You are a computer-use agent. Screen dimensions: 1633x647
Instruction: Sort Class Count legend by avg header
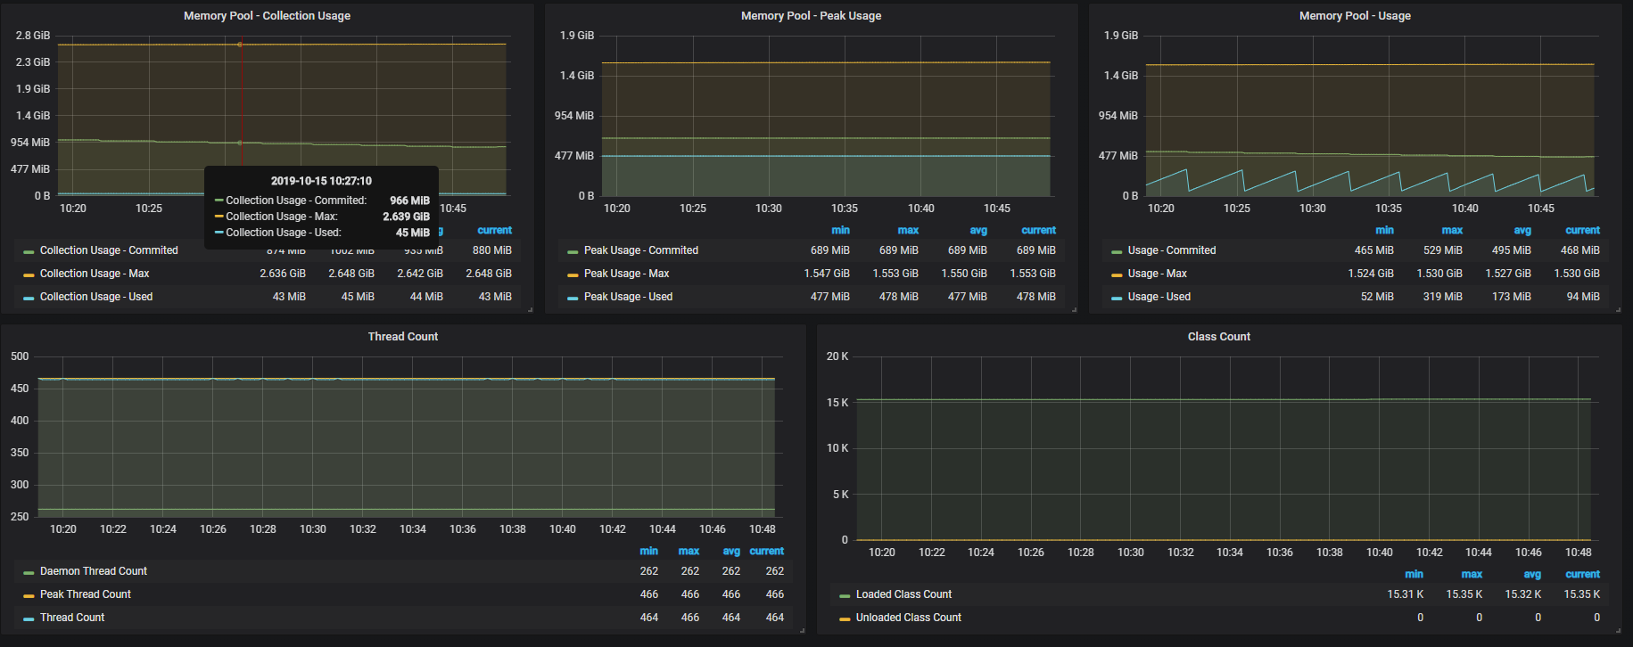[x=1532, y=574]
